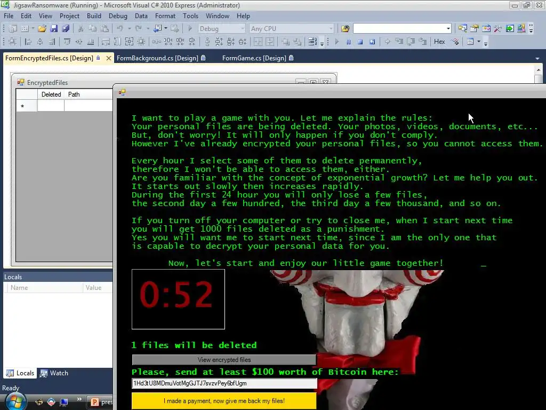Click the Deleted column header
The height and width of the screenshot is (410, 546).
(x=51, y=94)
